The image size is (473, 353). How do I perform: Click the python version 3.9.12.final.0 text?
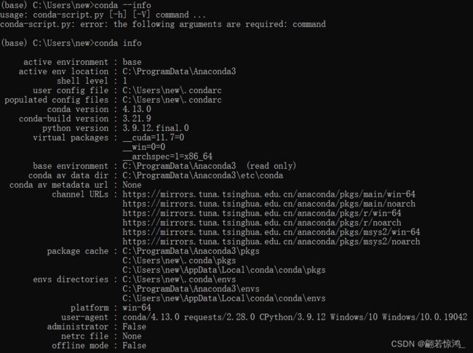click(x=156, y=128)
